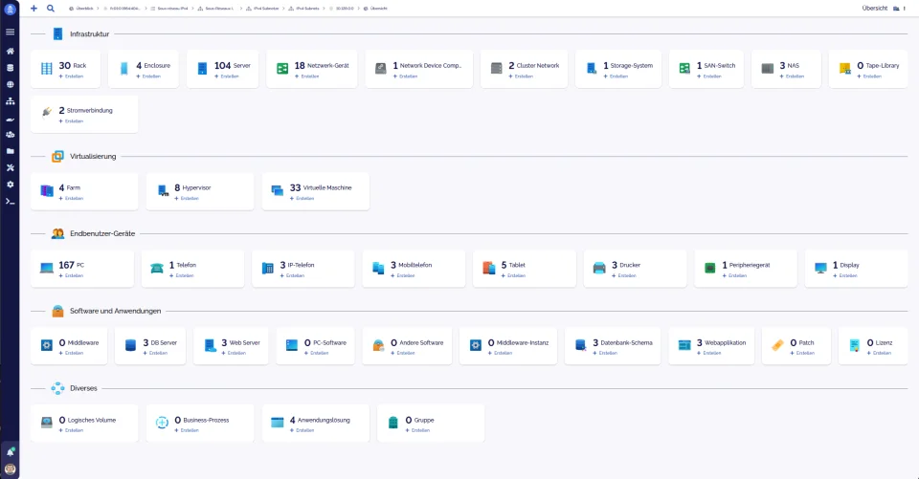Click the Server icon on the 104 Server card
919x479 pixels.
coord(202,69)
